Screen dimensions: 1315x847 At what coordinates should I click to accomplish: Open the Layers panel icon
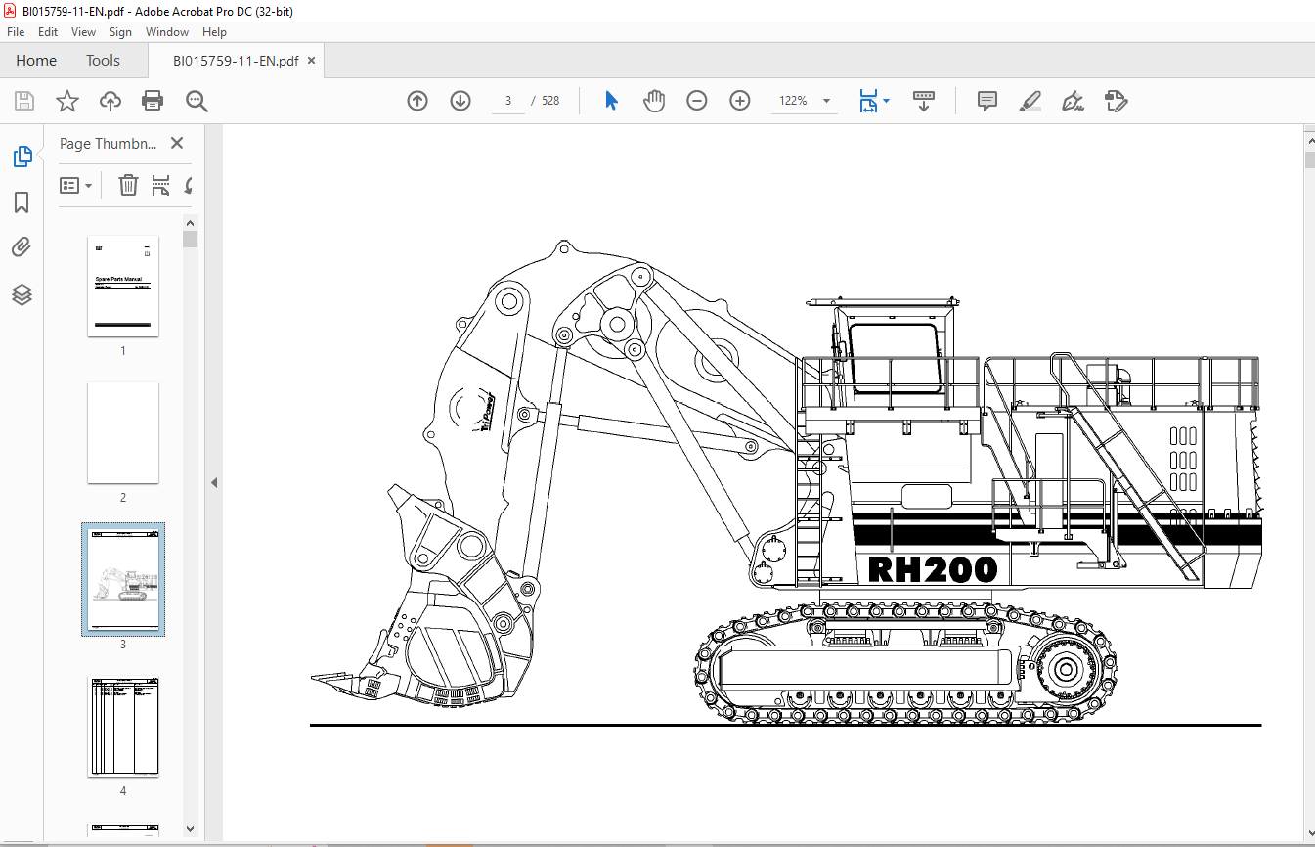coord(22,294)
